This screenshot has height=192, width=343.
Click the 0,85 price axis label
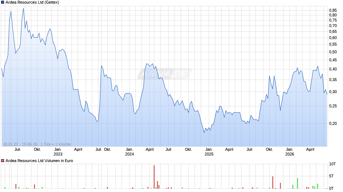coord(333,10)
